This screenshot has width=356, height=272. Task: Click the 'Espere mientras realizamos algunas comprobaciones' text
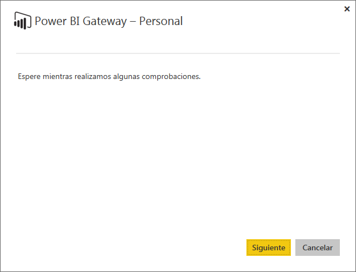click(109, 77)
